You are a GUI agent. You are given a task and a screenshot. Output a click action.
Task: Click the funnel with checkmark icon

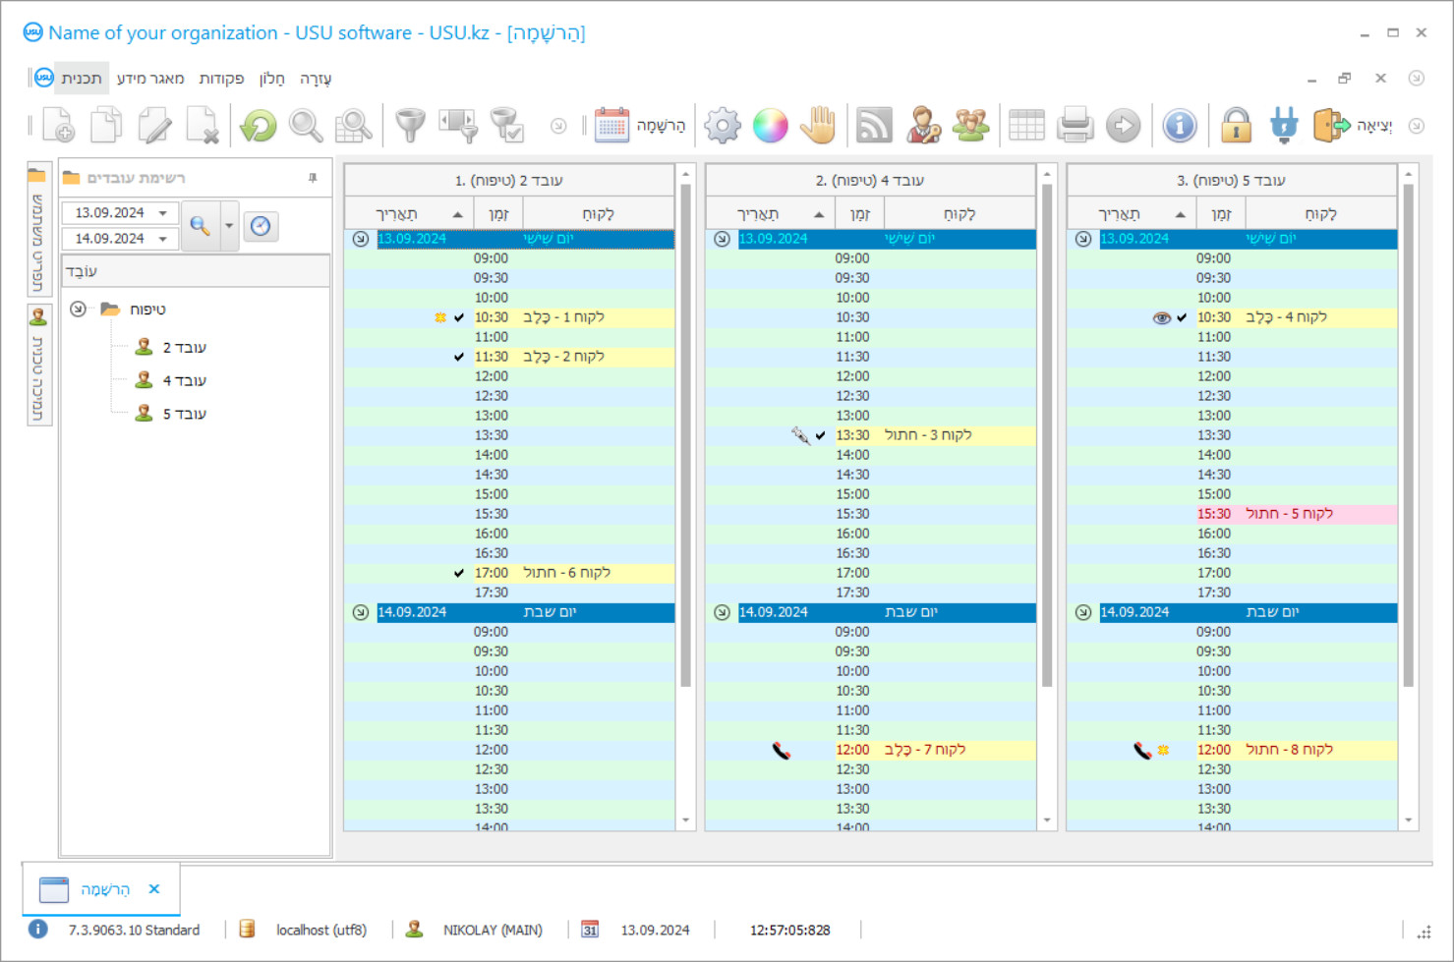[506, 126]
